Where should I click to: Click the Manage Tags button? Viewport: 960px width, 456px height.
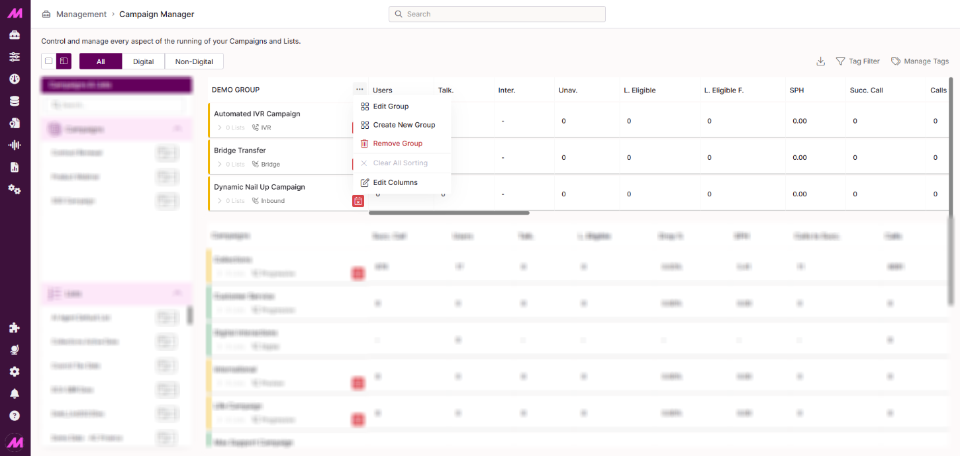[920, 61]
